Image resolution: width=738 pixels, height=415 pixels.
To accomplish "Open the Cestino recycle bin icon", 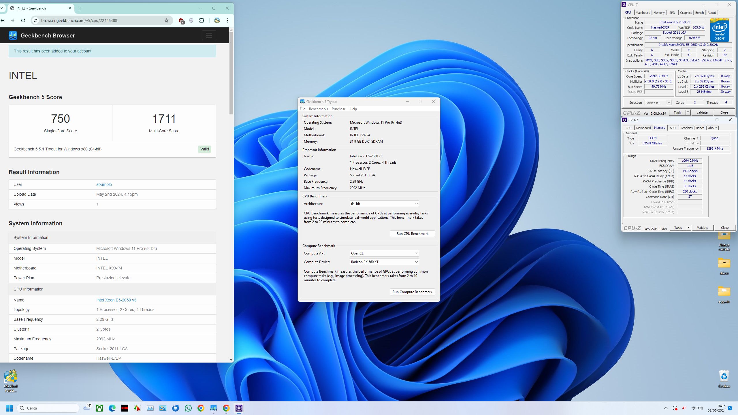I will [x=724, y=379].
